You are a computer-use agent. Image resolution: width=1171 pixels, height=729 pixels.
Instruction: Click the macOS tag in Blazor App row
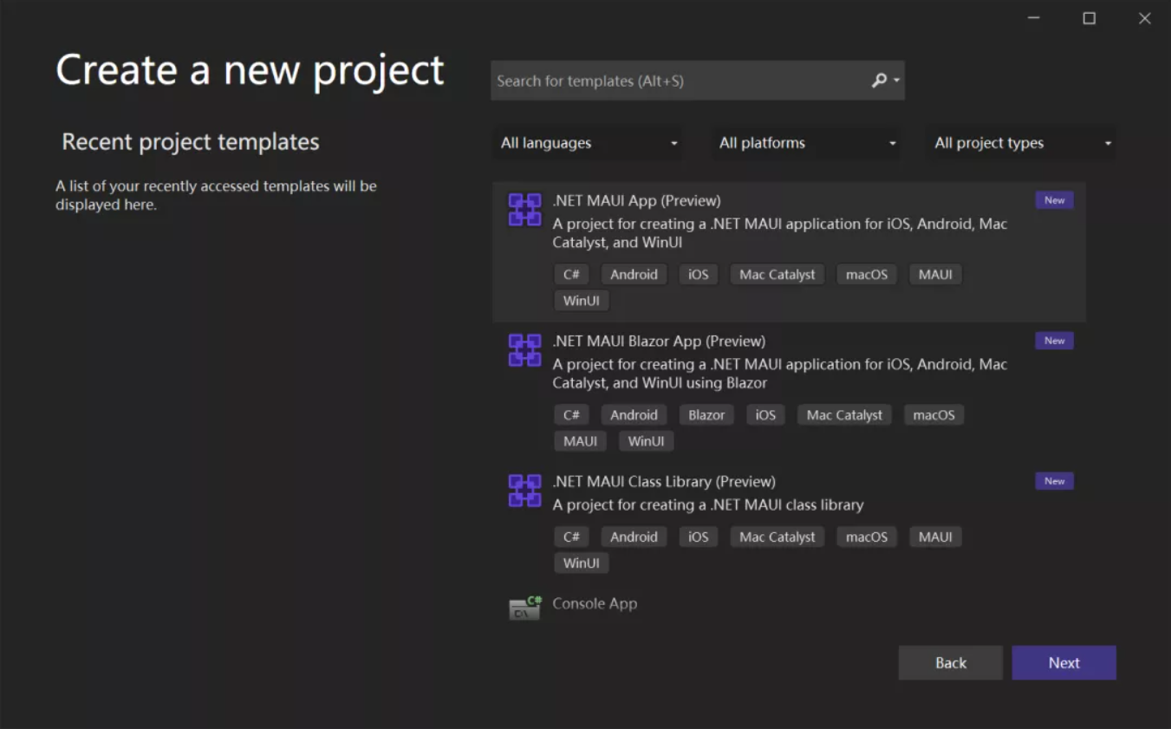(x=934, y=414)
